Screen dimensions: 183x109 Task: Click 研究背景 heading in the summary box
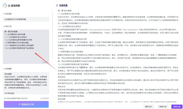pyautogui.click(x=8, y=74)
